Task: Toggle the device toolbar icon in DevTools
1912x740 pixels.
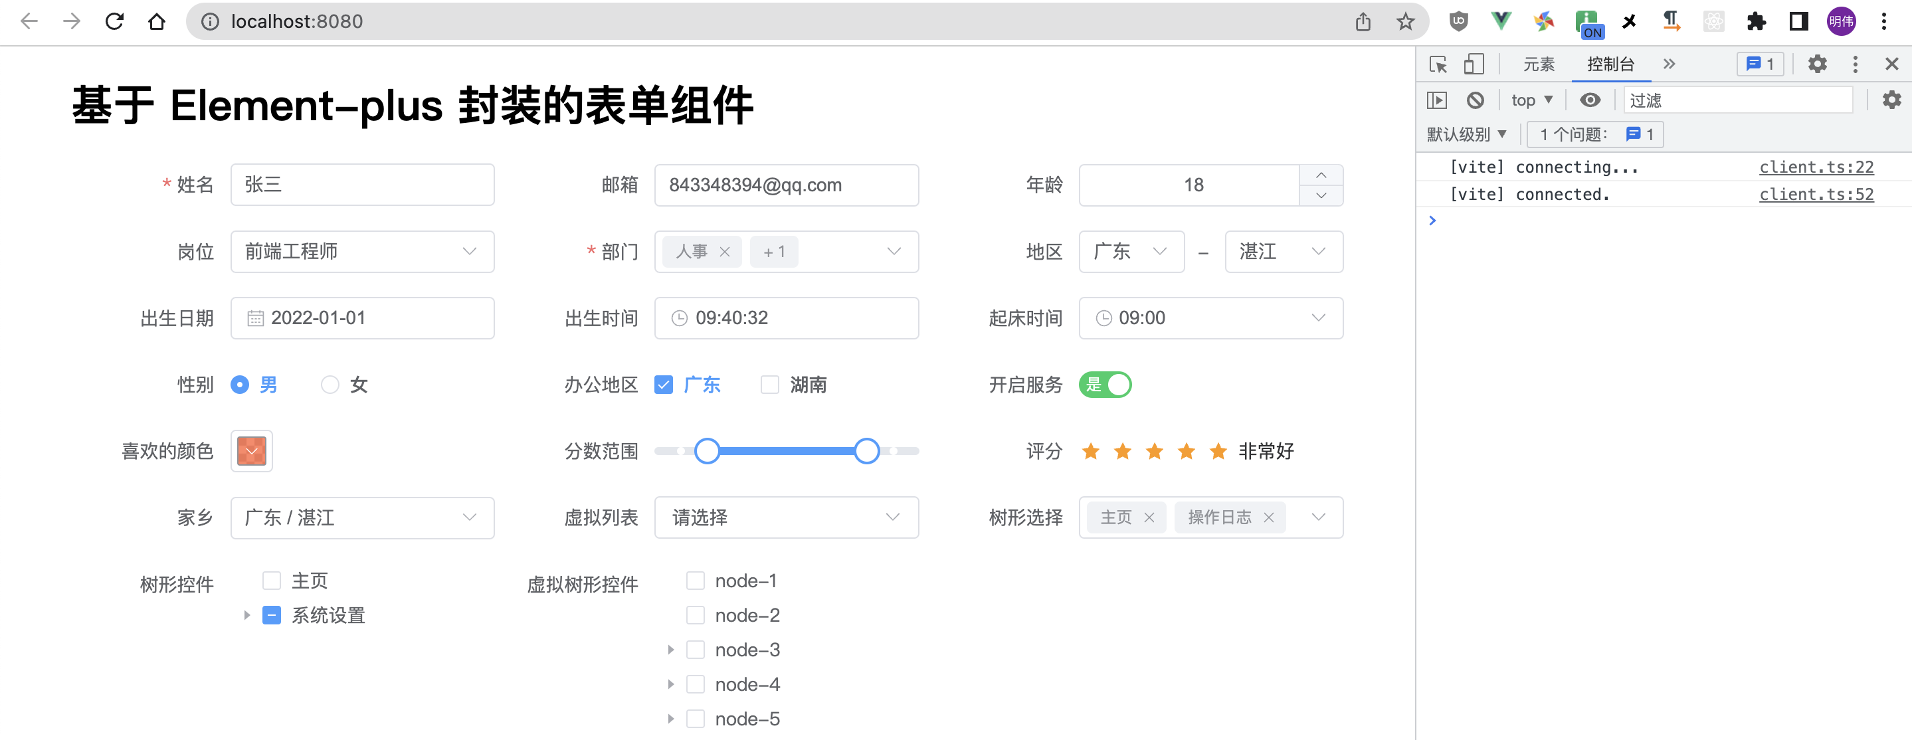Action: click(1474, 64)
